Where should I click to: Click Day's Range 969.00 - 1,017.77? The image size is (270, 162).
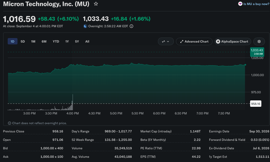[118, 131]
